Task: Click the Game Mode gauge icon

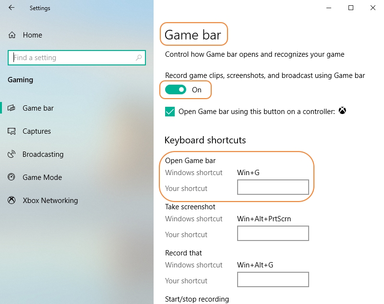Action: [12, 177]
